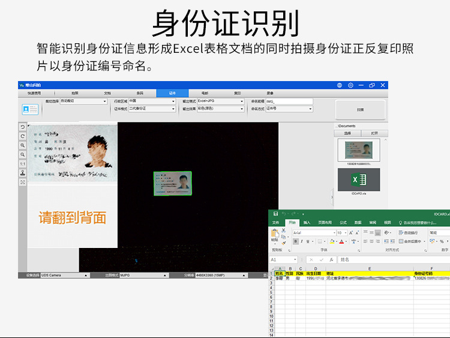Decrease font size in Excel
Image resolution: width=450 pixels, height=338 pixels.
click(x=358, y=232)
